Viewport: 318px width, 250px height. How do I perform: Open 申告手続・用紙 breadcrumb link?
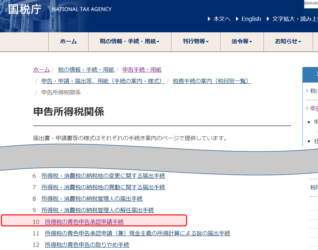click(x=142, y=70)
